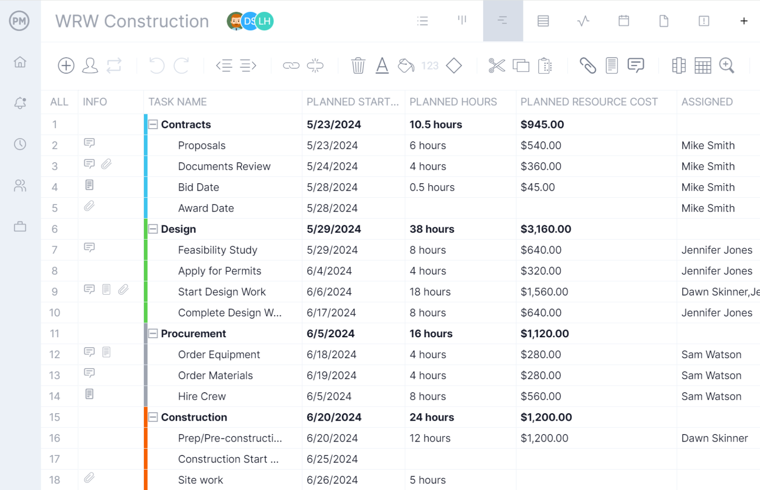Click the notes document toolbar icon

click(x=612, y=65)
